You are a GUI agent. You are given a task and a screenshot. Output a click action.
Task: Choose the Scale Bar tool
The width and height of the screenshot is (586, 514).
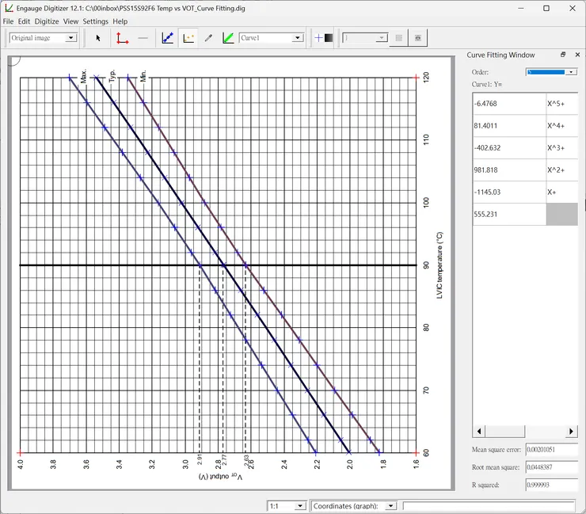coord(143,37)
